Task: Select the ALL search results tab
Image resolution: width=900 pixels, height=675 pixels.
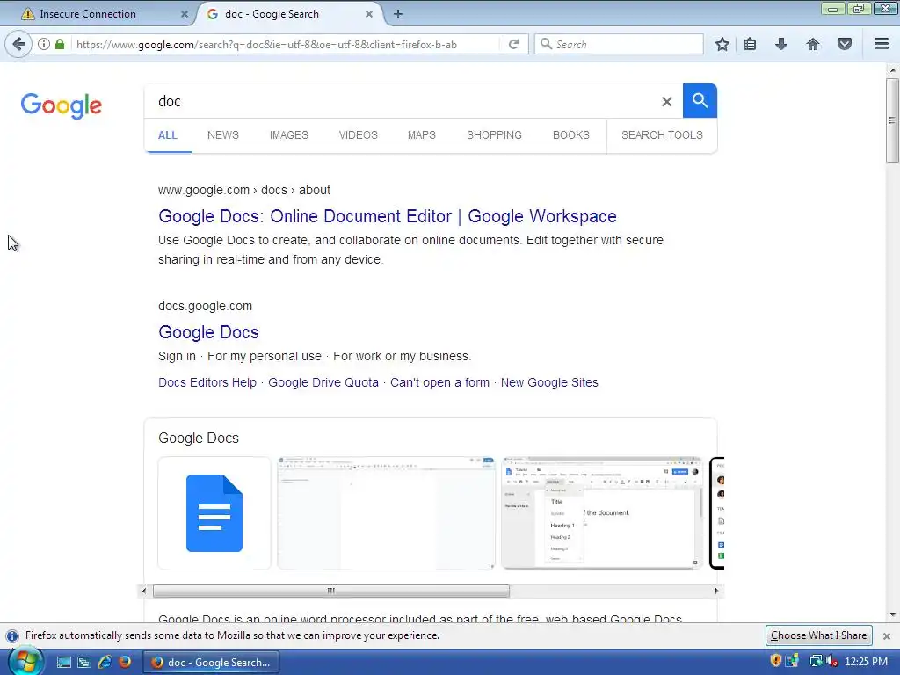Action: point(168,135)
